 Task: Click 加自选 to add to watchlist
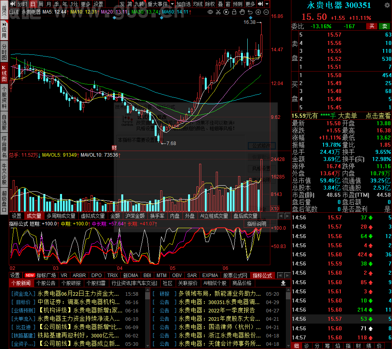(184, 4)
